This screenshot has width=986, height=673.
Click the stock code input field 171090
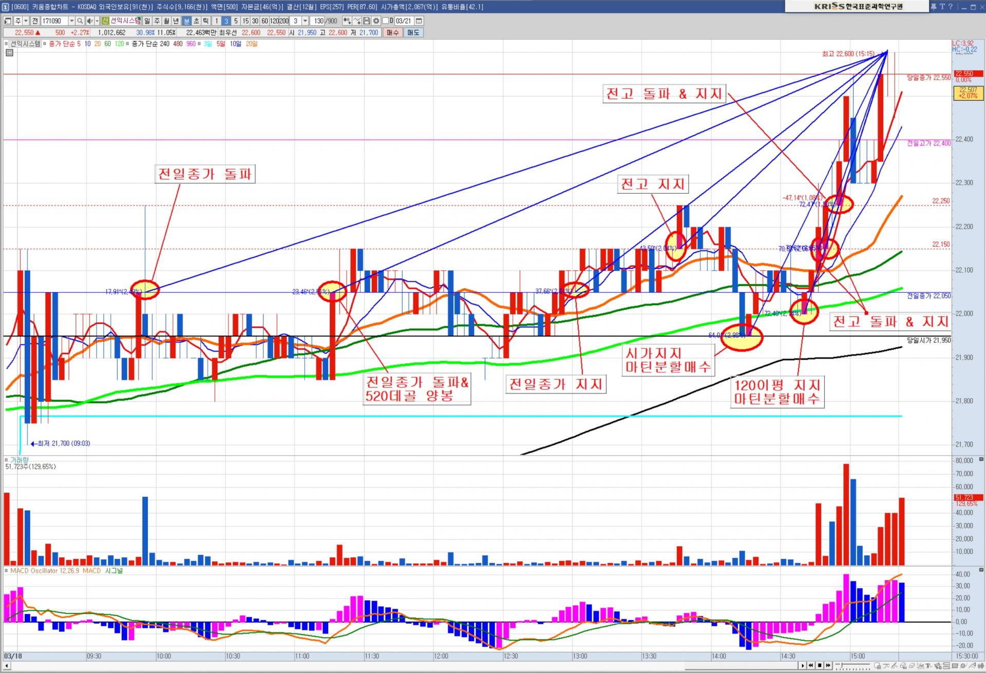[x=54, y=21]
